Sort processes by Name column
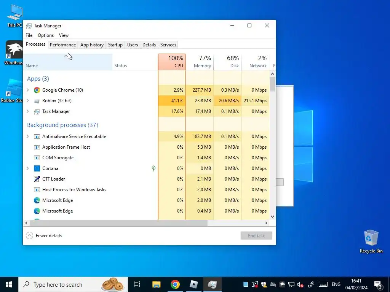This screenshot has height=292, width=390. pyautogui.click(x=68, y=62)
